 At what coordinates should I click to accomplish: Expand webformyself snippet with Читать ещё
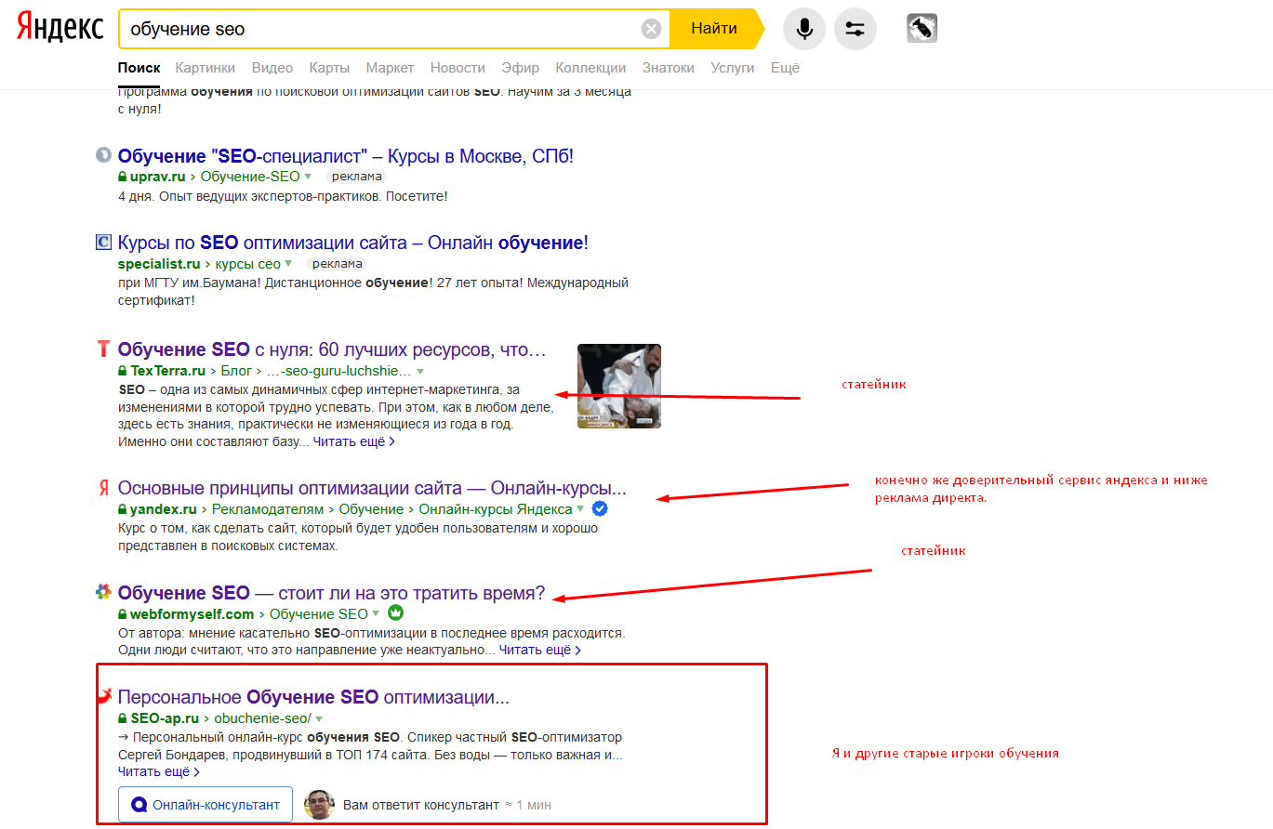[539, 650]
